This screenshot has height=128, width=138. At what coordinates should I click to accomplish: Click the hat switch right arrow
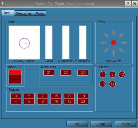tap(124, 43)
